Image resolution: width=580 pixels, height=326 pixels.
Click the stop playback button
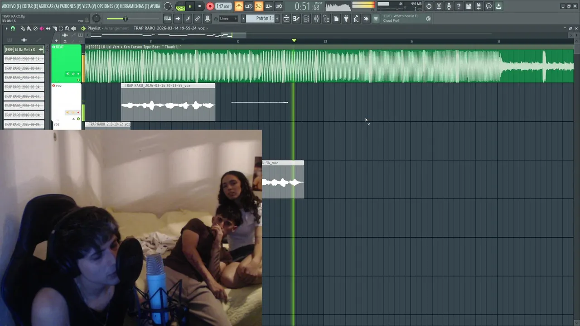[200, 6]
